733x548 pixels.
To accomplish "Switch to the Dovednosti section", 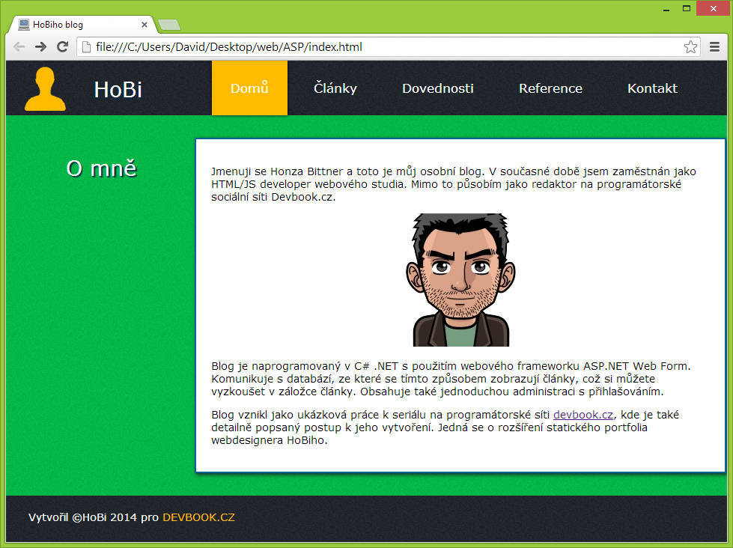I will click(x=437, y=88).
